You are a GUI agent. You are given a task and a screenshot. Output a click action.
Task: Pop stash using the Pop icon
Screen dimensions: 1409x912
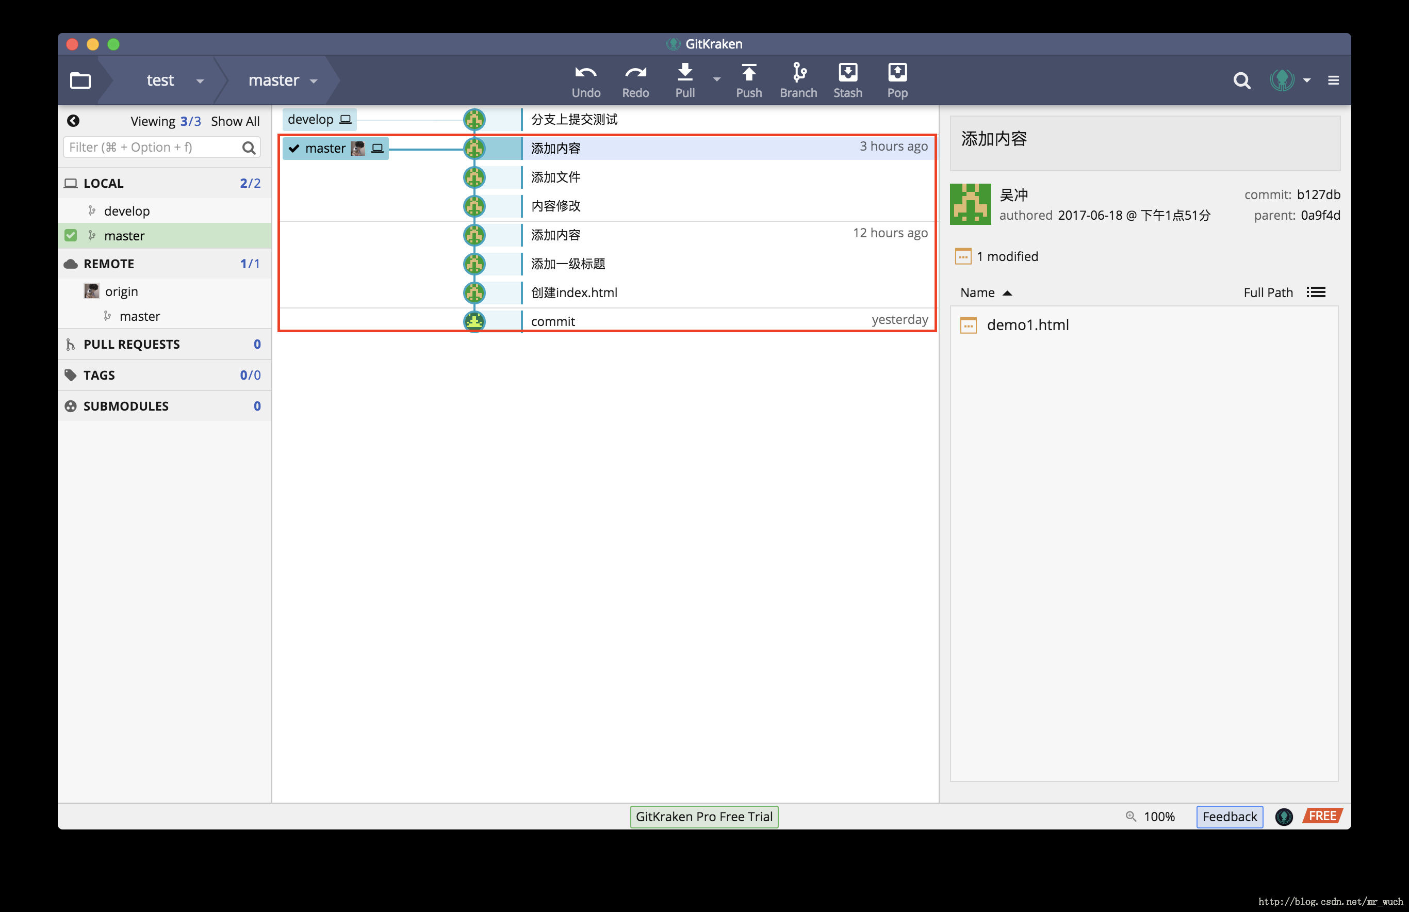[897, 73]
